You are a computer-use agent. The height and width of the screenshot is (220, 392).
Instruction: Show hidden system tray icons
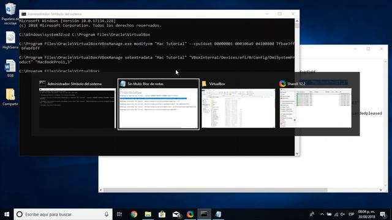tap(322, 215)
